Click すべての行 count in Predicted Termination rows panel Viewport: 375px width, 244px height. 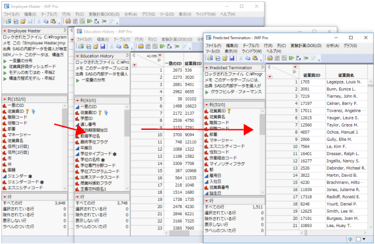pos(258,207)
